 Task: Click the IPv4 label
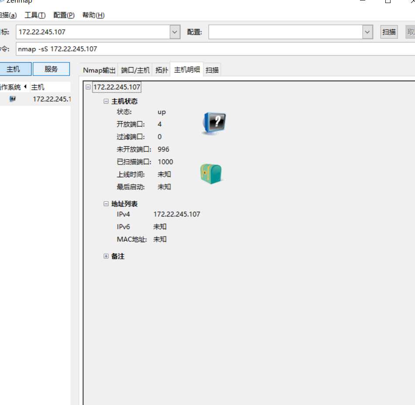point(123,214)
